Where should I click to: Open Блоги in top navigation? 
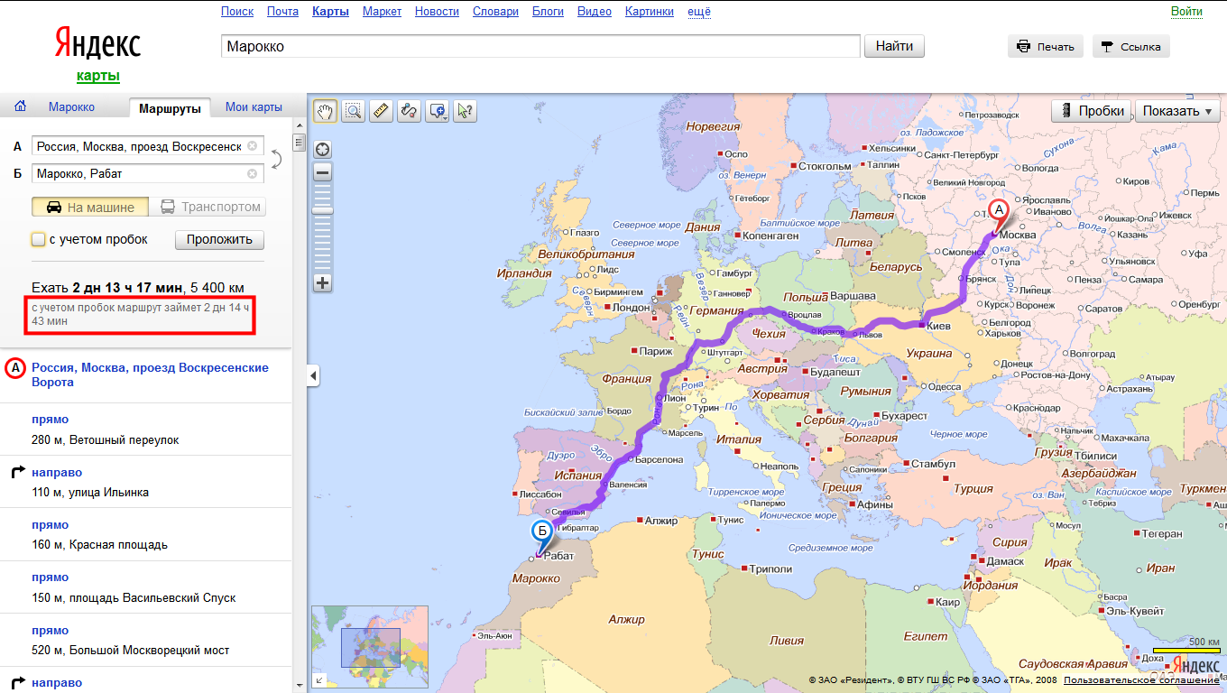[548, 12]
